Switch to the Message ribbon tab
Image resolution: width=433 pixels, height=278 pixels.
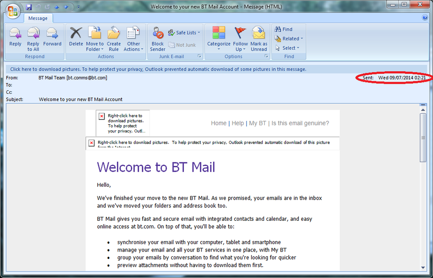pyautogui.click(x=38, y=18)
